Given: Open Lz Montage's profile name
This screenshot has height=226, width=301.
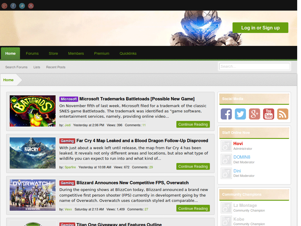Looking at the screenshot, I should point(245,205).
